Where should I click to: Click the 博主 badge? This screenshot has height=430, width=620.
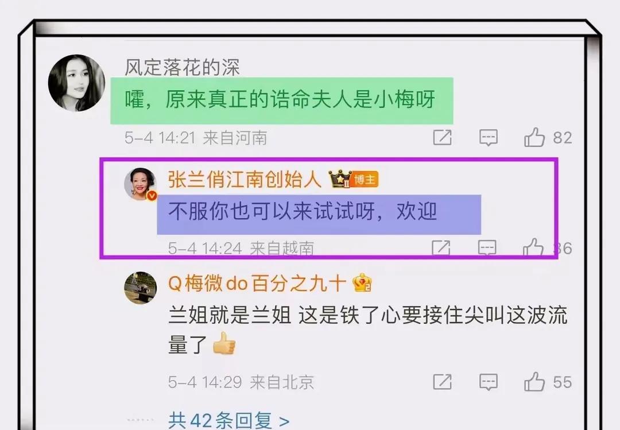coord(365,180)
